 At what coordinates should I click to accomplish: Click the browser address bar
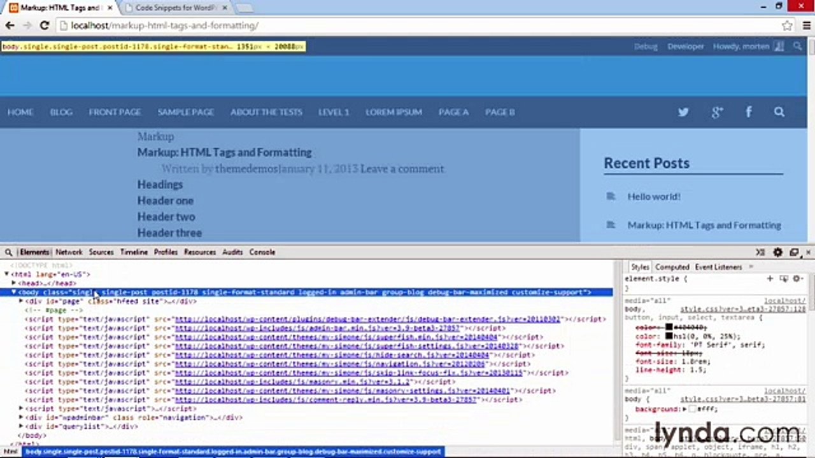point(417,26)
